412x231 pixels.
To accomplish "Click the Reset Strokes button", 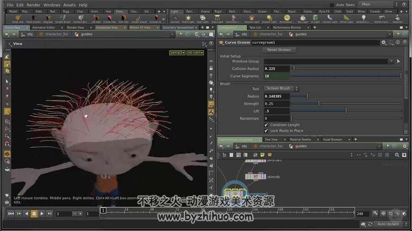I will click(279, 50).
